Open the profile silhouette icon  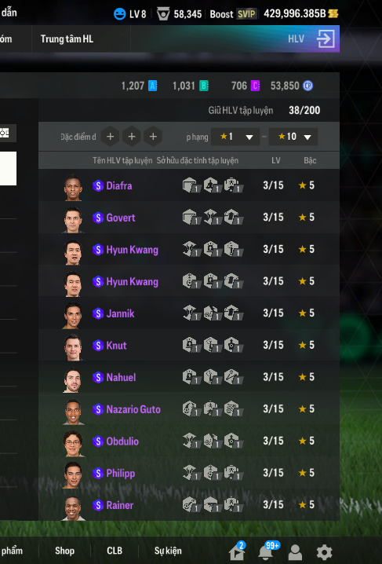coord(295,552)
